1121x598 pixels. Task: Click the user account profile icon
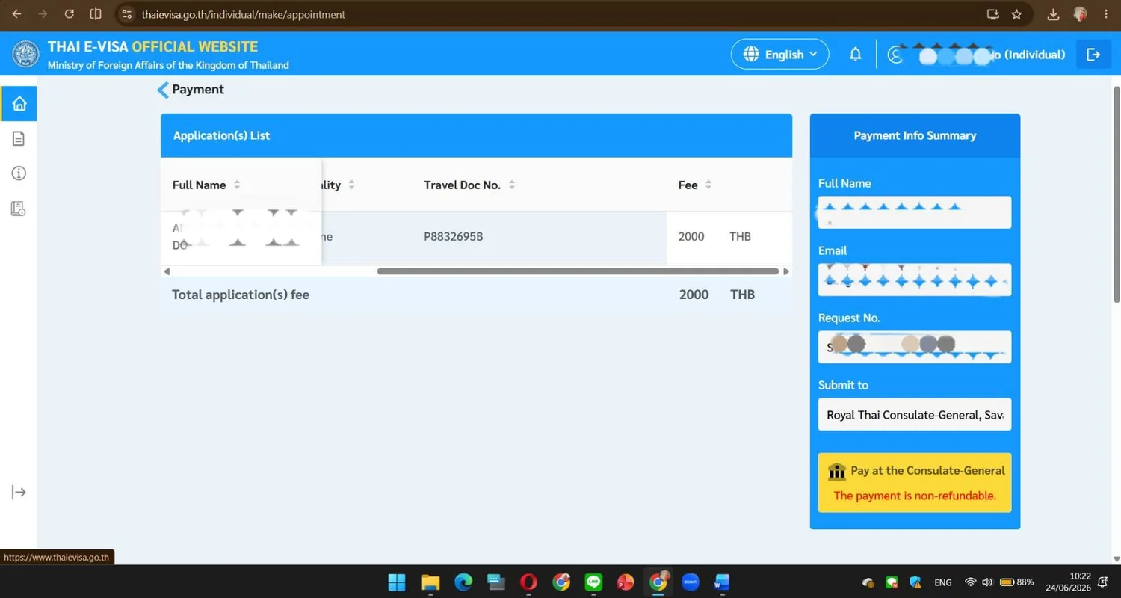point(895,55)
